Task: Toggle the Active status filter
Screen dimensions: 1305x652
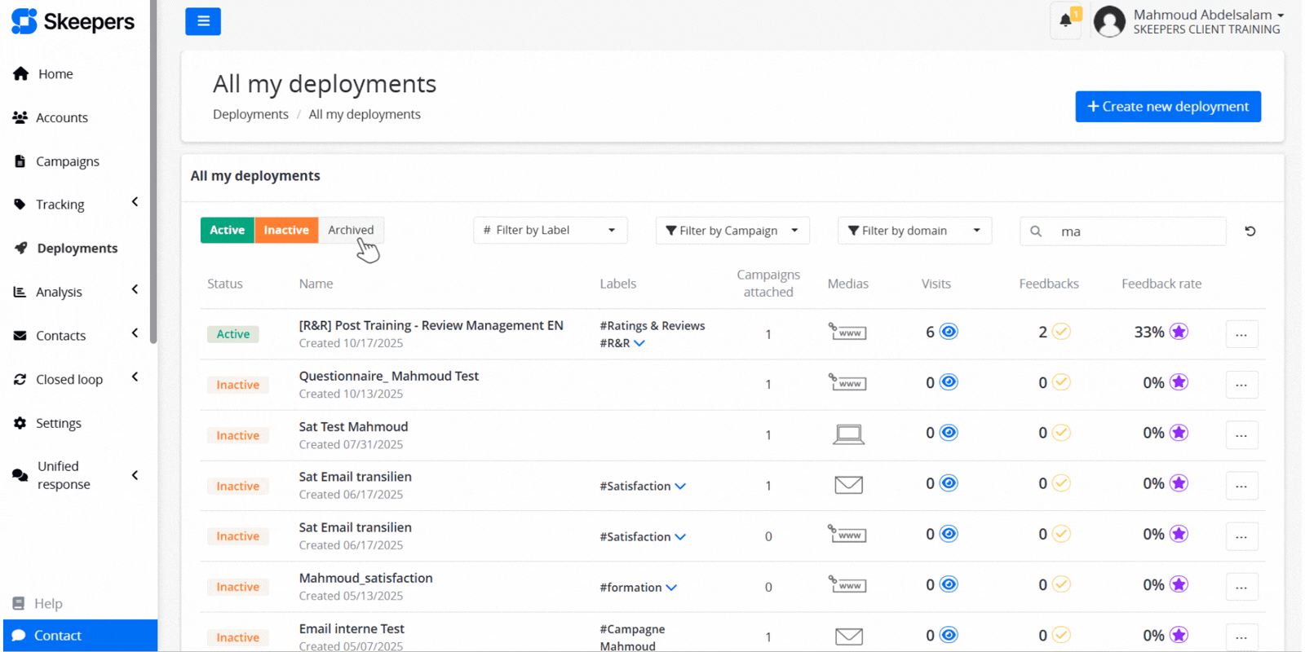Action: click(x=227, y=231)
